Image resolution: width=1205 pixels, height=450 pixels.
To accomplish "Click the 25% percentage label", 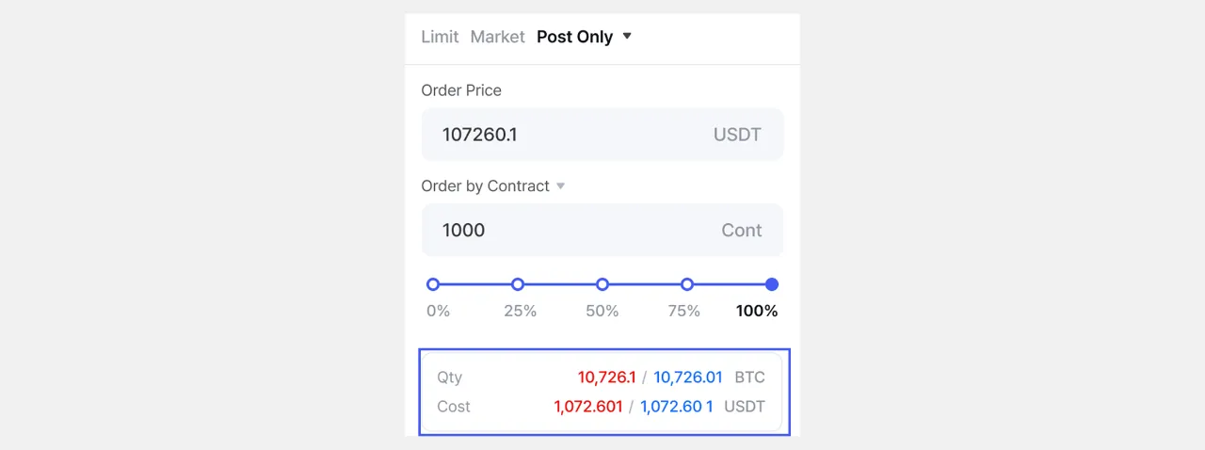I will 520,311.
